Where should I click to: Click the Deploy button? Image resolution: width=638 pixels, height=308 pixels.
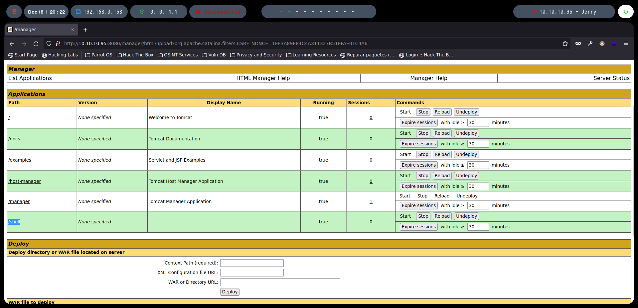(230, 292)
